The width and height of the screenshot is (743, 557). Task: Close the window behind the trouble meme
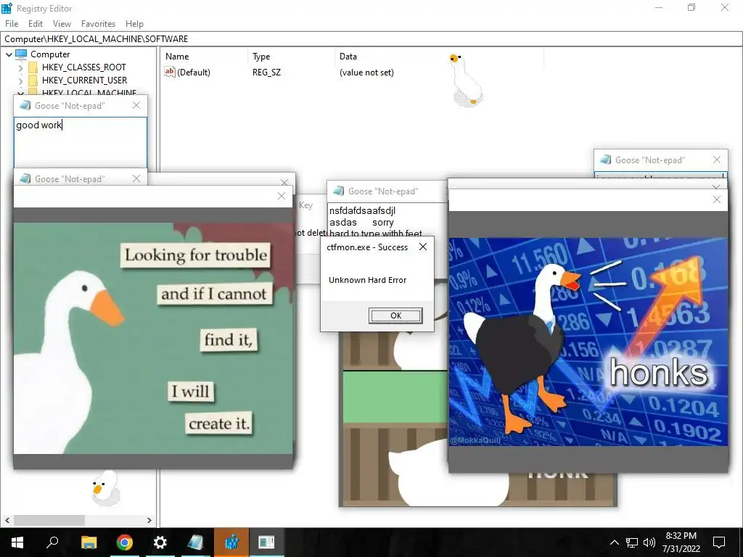(284, 182)
